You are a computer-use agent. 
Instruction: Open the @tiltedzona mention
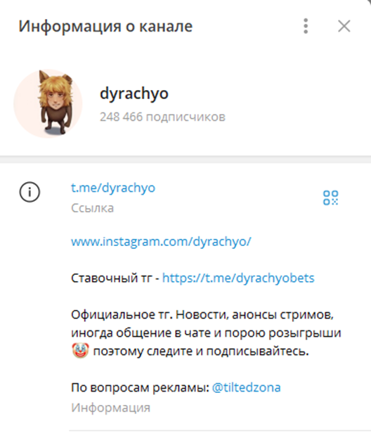pos(246,387)
